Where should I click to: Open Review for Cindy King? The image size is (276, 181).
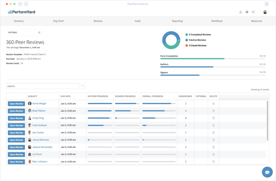coord(17,118)
